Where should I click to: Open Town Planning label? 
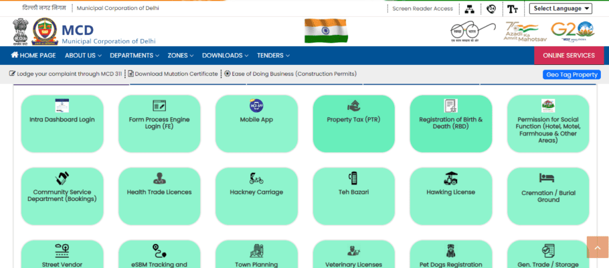pyautogui.click(x=256, y=265)
